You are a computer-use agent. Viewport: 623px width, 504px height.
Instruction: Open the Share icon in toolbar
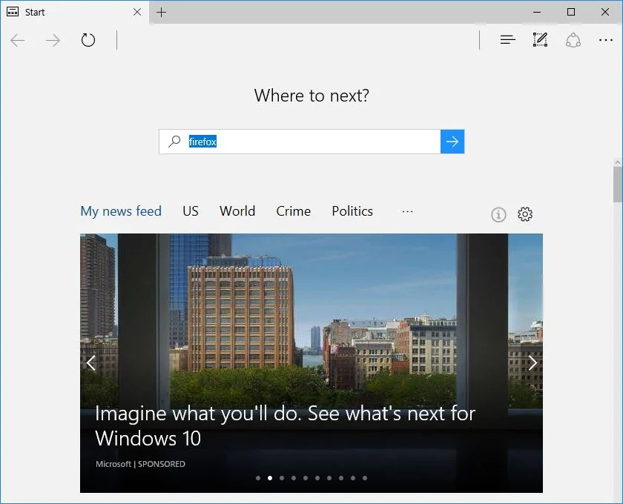(573, 40)
